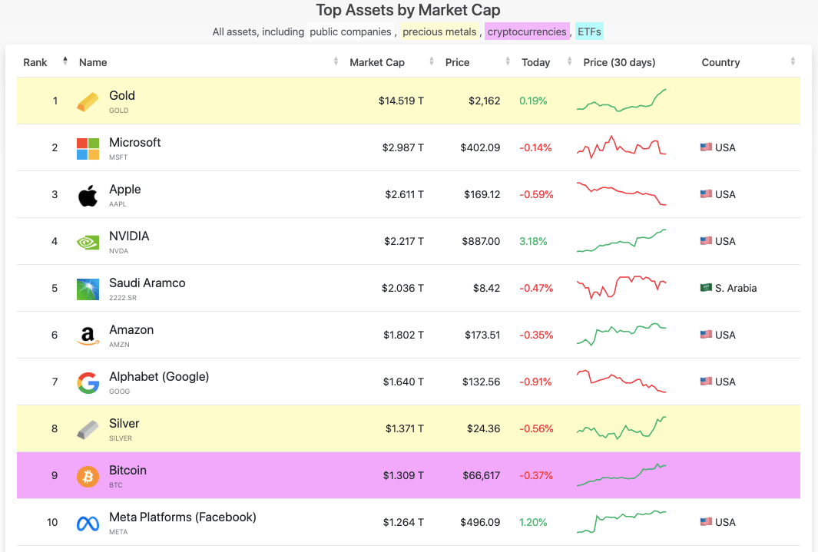Click the USA flag in Alphabet row
The width and height of the screenshot is (818, 552).
(x=706, y=382)
